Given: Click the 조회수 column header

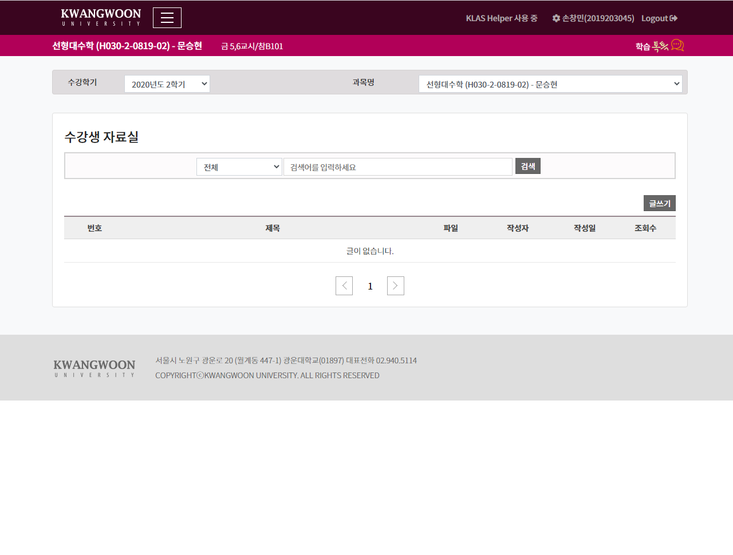Looking at the screenshot, I should coord(645,228).
